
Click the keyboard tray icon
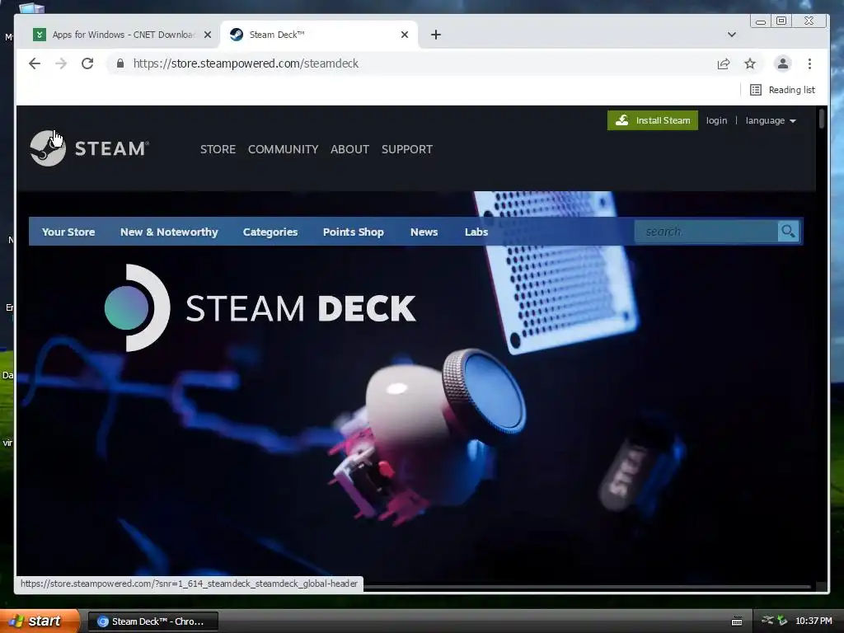coord(737,621)
